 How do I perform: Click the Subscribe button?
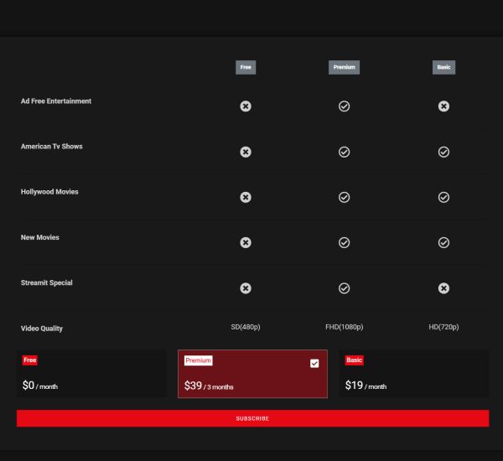click(252, 418)
